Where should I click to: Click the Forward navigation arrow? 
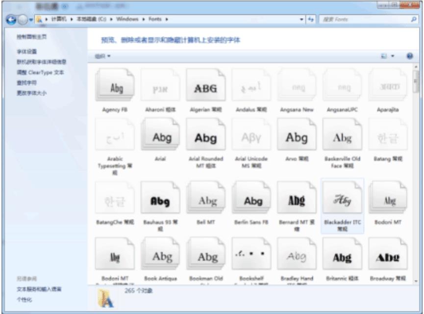pyautogui.click(x=23, y=20)
